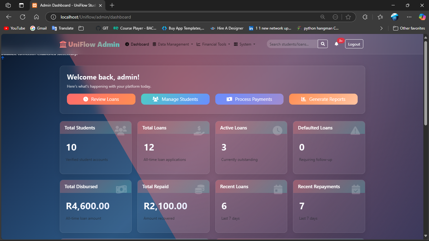Click the Total Repaid coins icon
Screen dimensions: 429x241
point(200,189)
